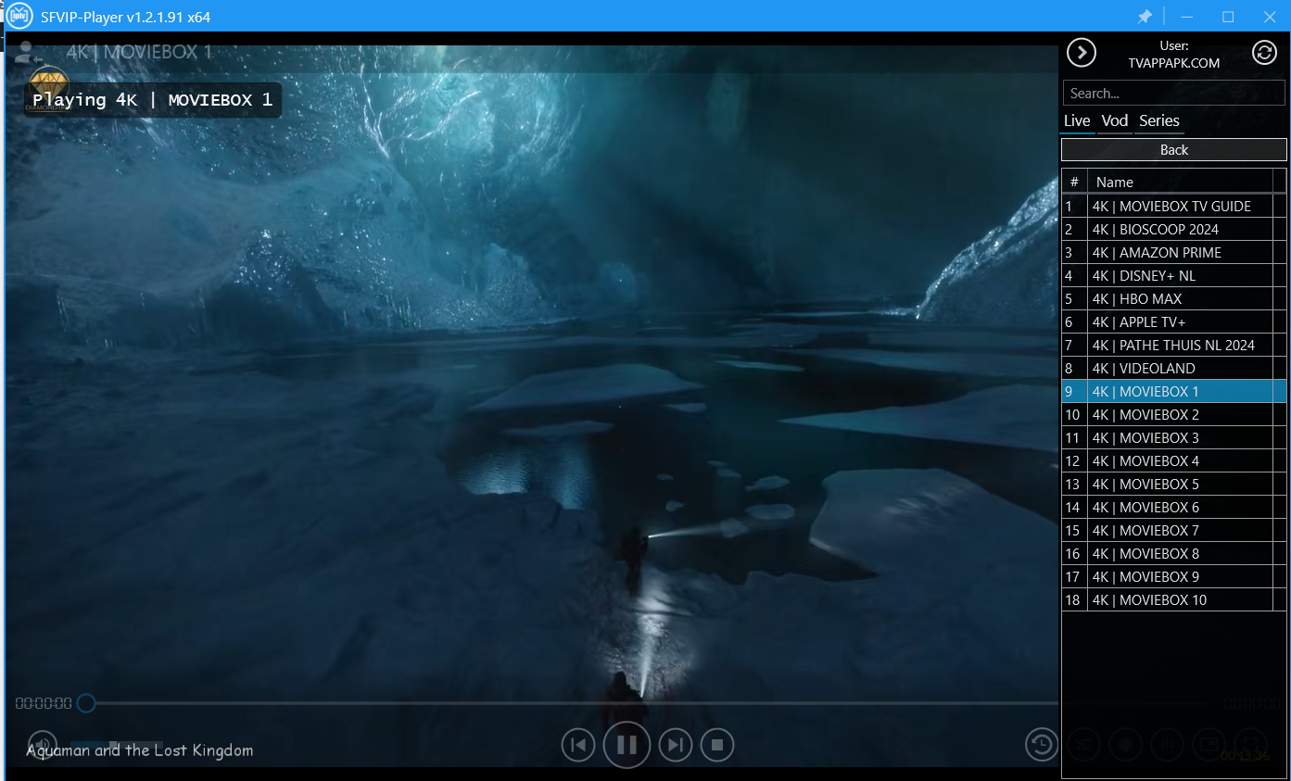Stop the video playback
Image resolution: width=1291 pixels, height=781 pixels.
[717, 745]
